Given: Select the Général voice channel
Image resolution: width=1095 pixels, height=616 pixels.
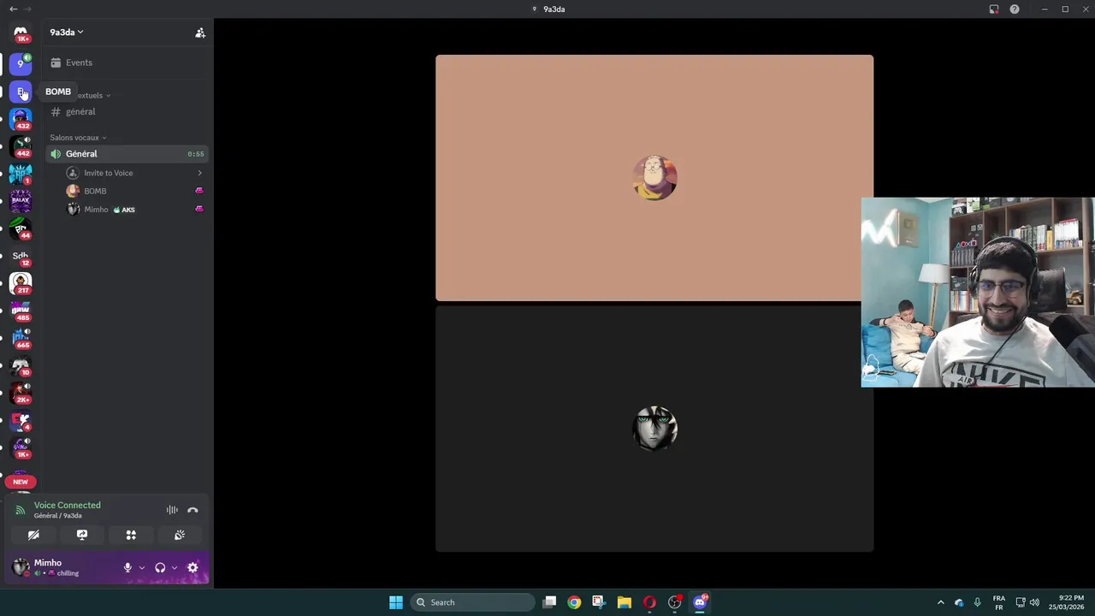Looking at the screenshot, I should (x=126, y=154).
